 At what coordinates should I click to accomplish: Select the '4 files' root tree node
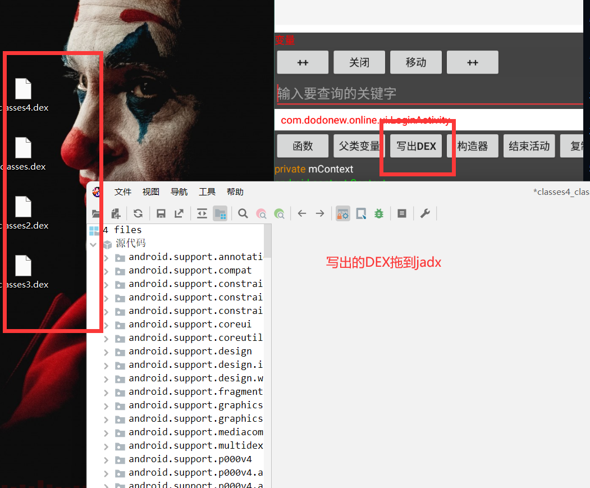(x=122, y=230)
